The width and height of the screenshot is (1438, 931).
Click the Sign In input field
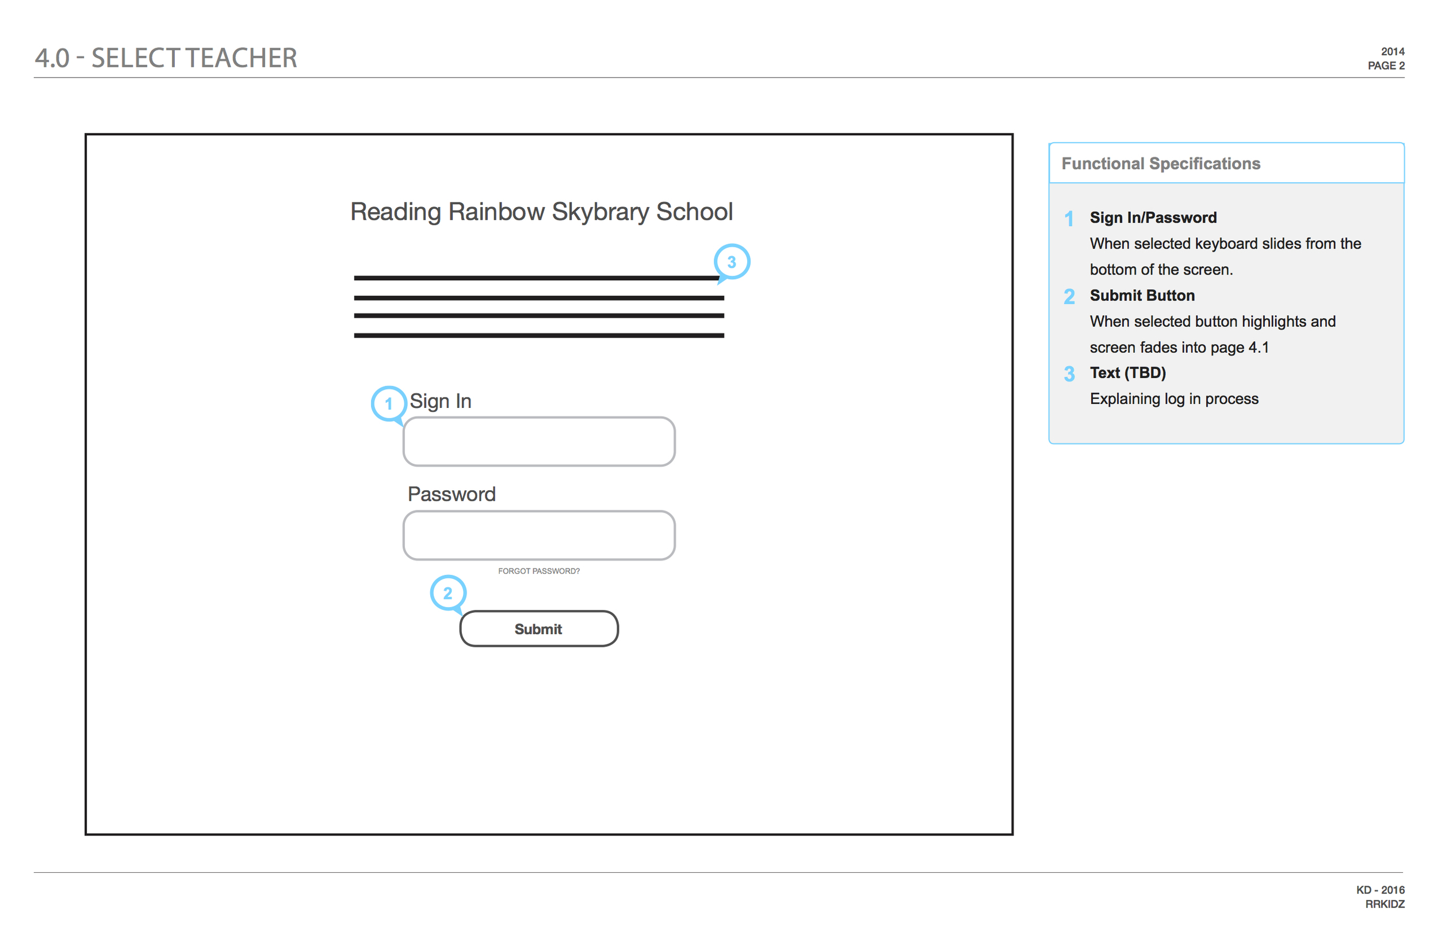pos(539,441)
